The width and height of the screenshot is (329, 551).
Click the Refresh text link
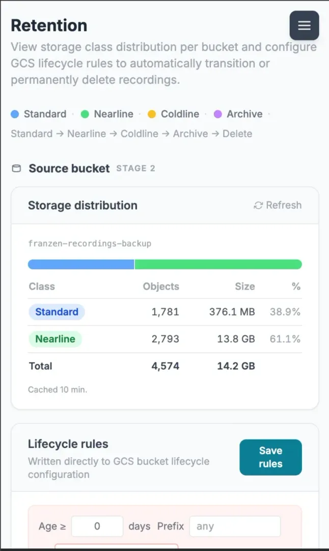283,205
